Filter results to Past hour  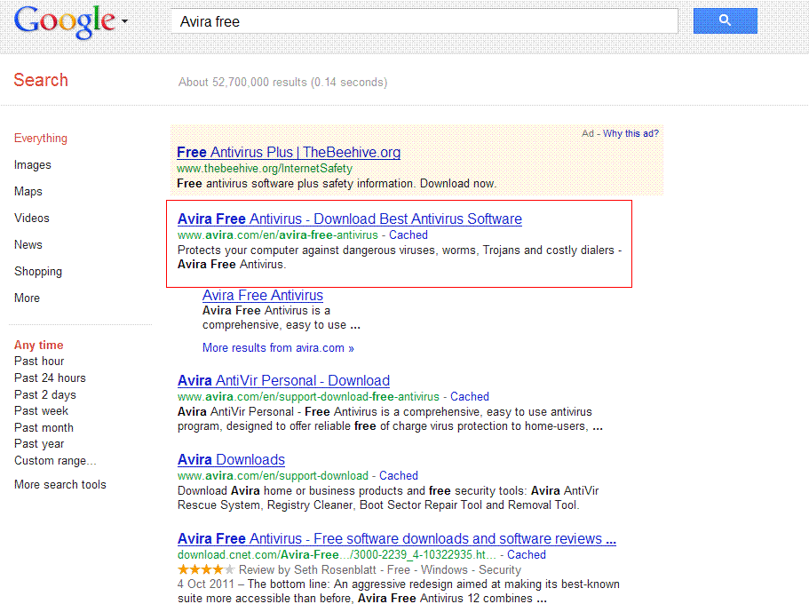coord(39,362)
